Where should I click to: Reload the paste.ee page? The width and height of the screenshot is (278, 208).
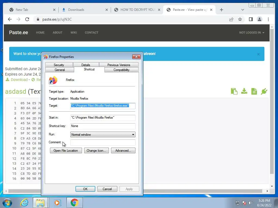(27, 19)
